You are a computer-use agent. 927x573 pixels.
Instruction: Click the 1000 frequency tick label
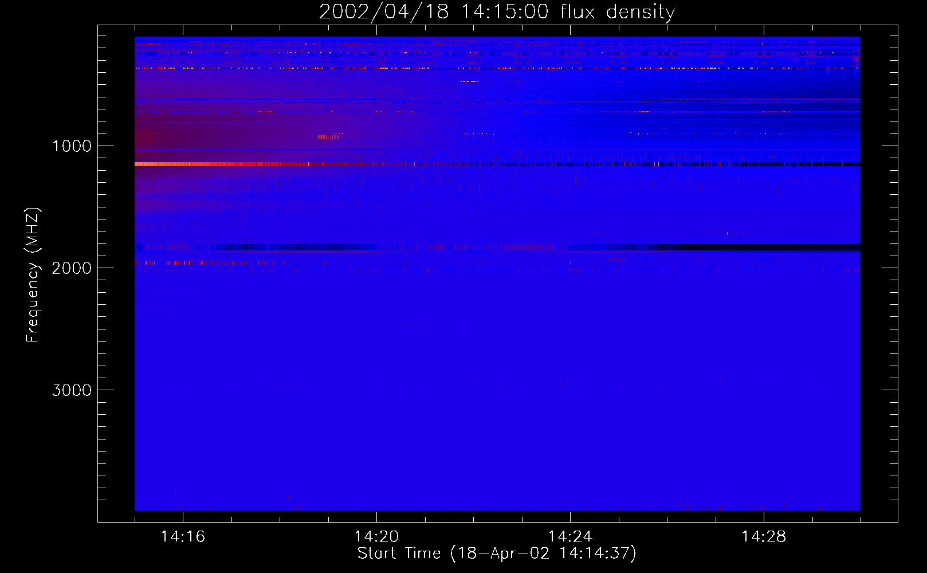(72, 146)
